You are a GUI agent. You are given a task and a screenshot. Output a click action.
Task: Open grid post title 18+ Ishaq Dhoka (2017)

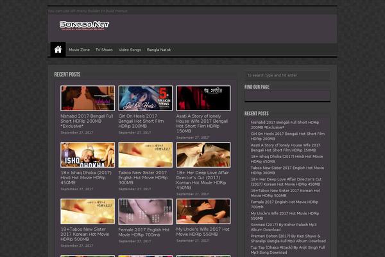click(86, 177)
